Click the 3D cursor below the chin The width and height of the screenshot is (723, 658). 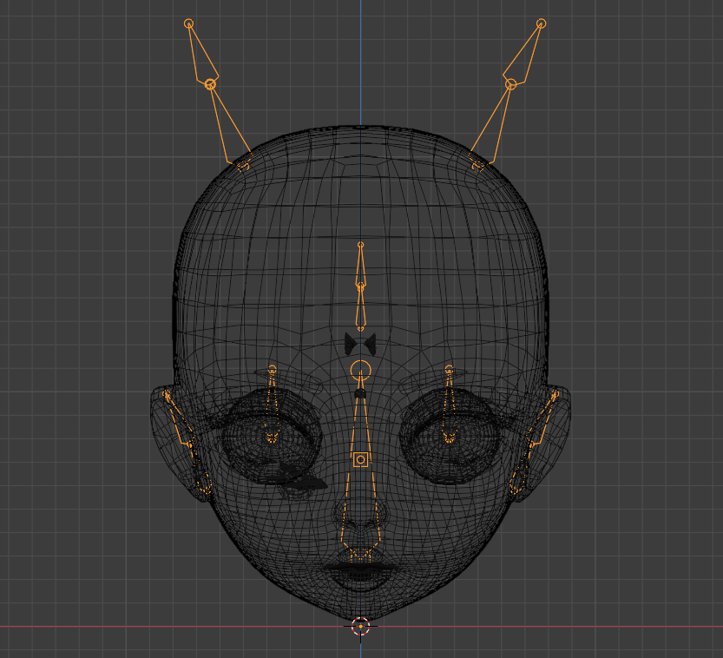coord(360,626)
